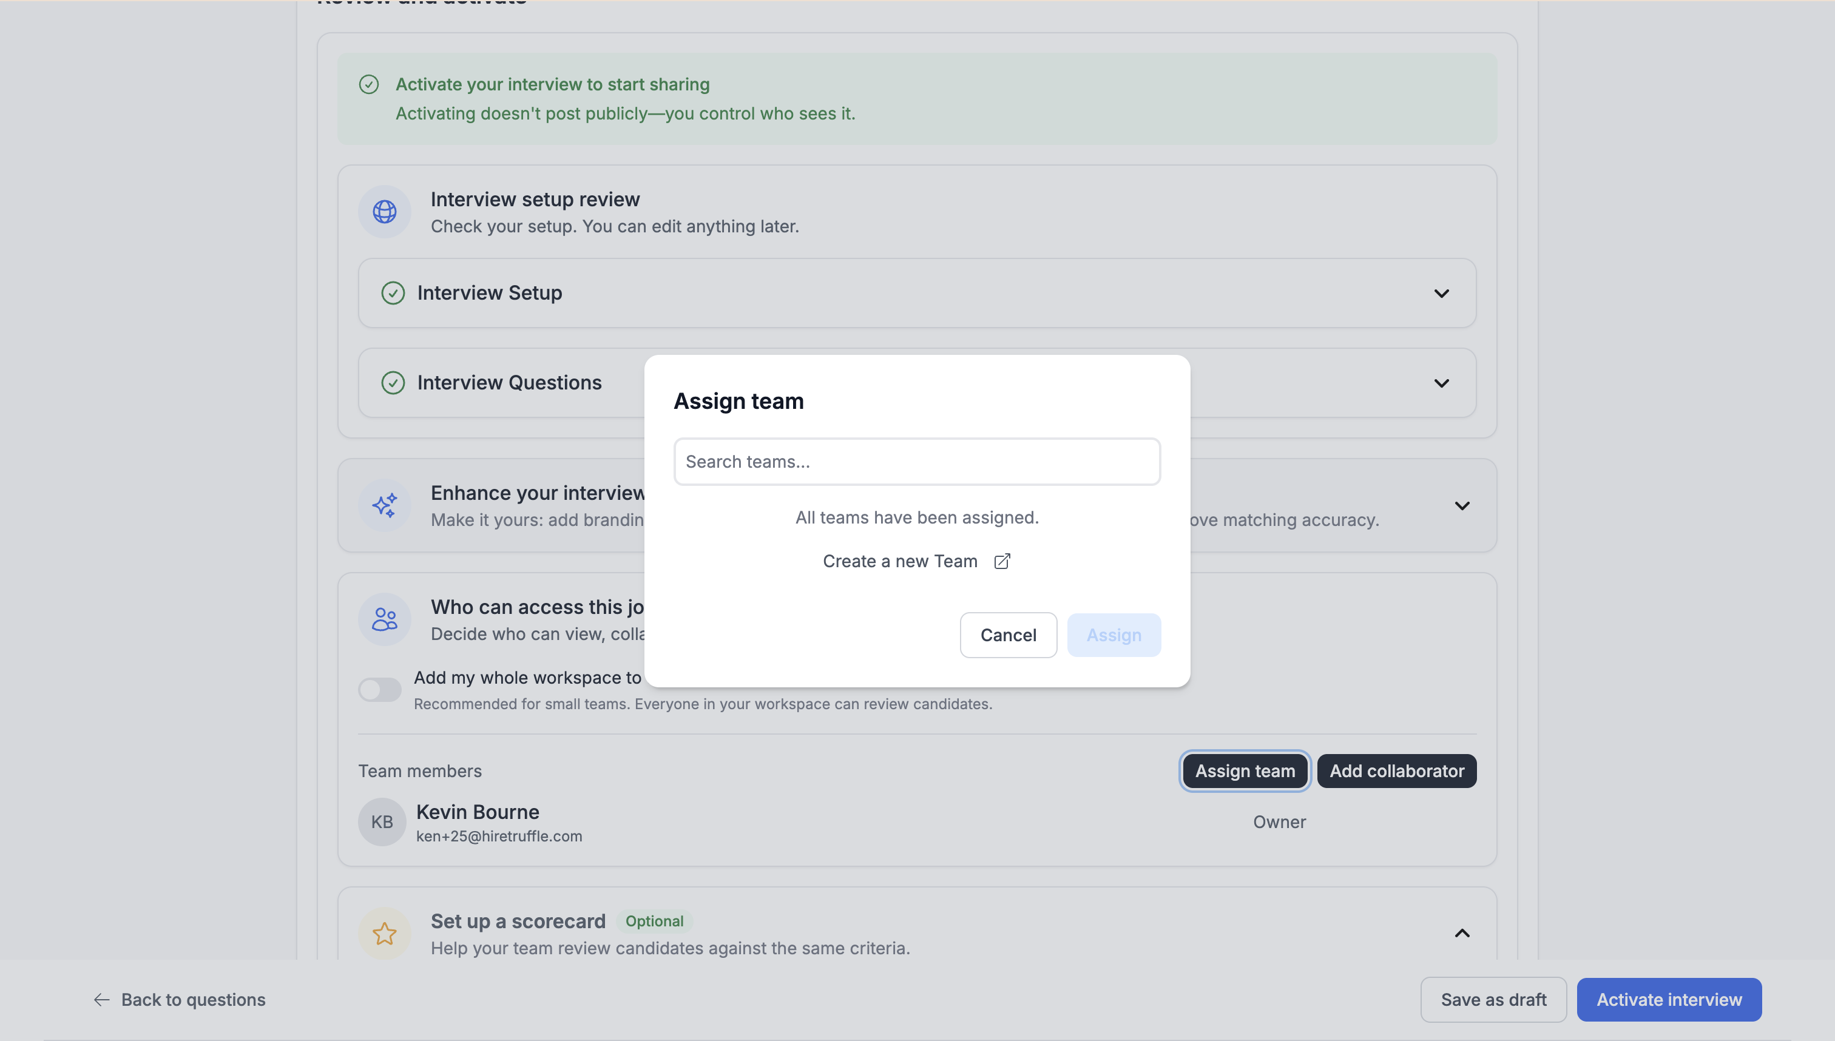Click the sparkles icon for Enhance your interview
This screenshot has height=1041, width=1835.
[384, 505]
